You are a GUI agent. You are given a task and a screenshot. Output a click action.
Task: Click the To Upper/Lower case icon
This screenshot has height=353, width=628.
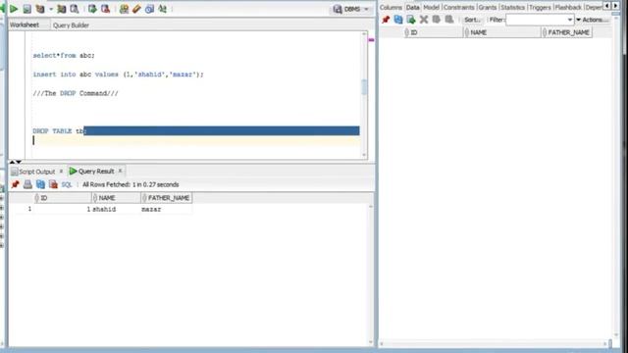point(162,9)
